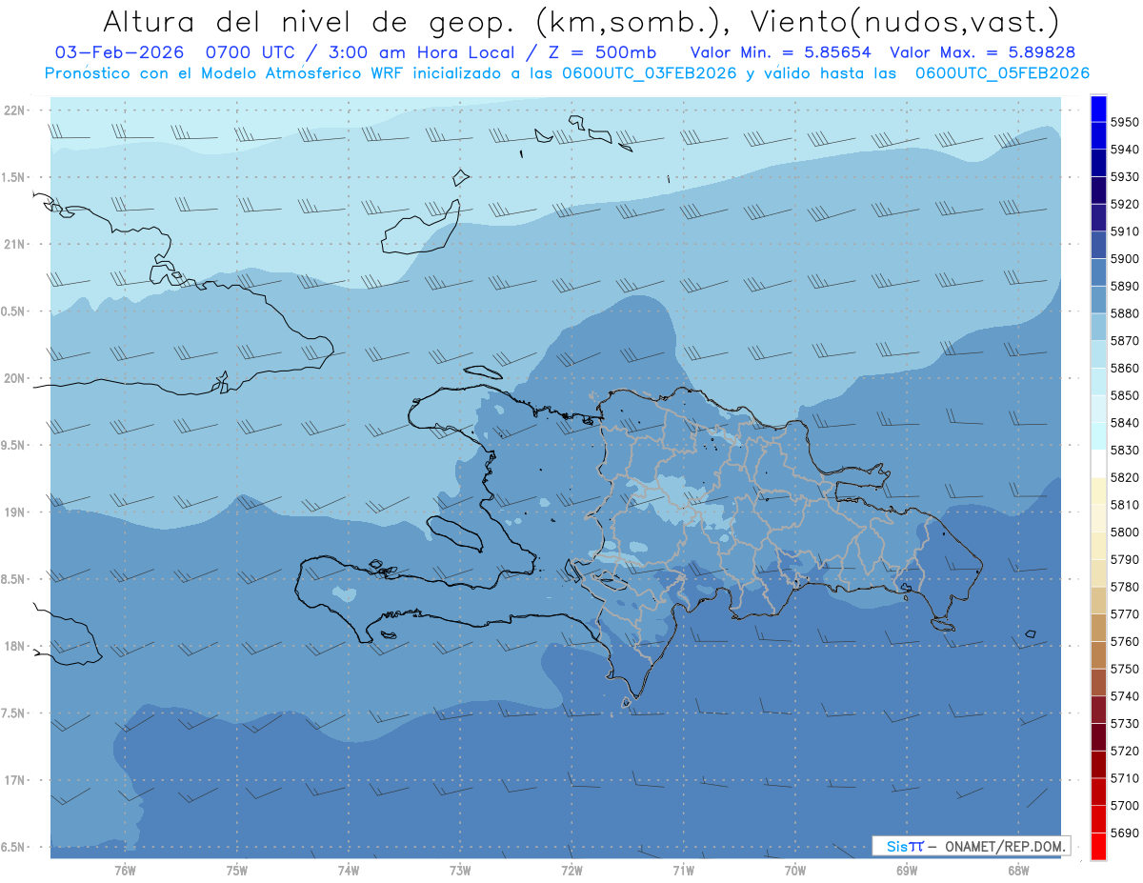
Task: Click the 5760 colorbar label
Action: tap(1125, 641)
